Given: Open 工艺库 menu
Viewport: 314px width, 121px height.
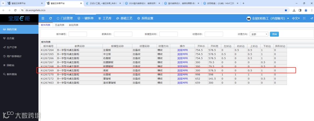Looking at the screenshot, I should pos(105,18).
